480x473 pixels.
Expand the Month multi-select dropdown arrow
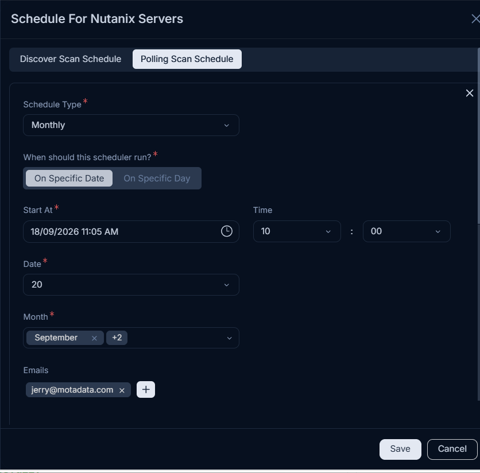(x=229, y=338)
